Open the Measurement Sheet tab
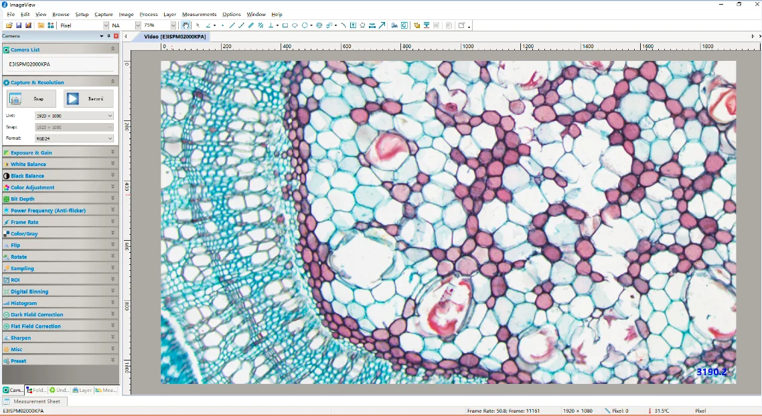This screenshot has width=762, height=416. point(35,401)
